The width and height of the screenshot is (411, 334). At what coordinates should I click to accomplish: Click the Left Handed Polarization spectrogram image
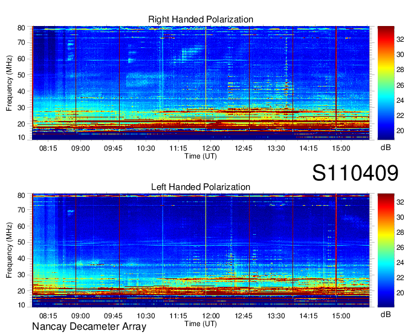(201, 250)
